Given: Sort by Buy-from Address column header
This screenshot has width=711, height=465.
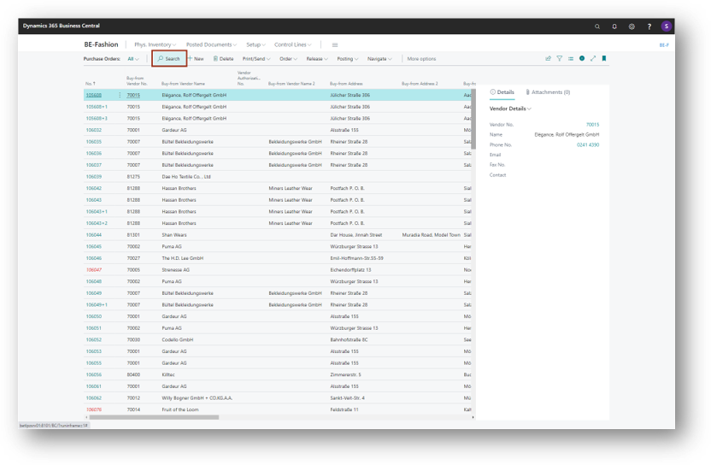Looking at the screenshot, I should click(x=346, y=84).
